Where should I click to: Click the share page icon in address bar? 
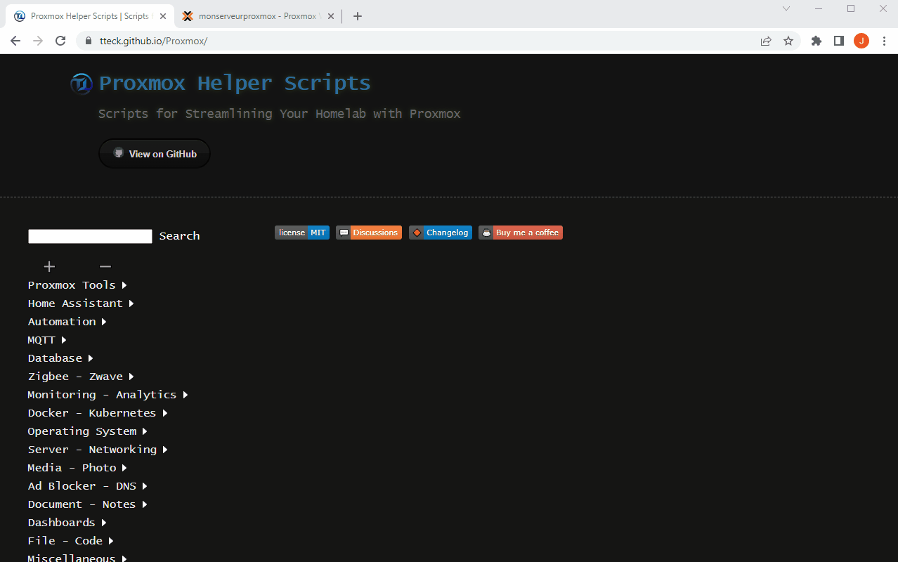point(766,41)
